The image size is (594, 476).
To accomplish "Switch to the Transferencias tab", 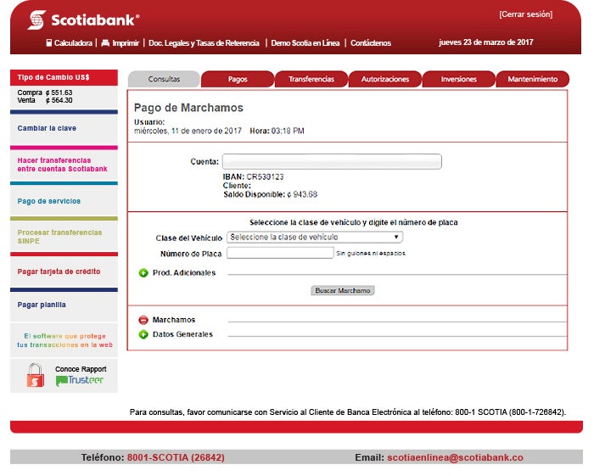I will pyautogui.click(x=311, y=79).
